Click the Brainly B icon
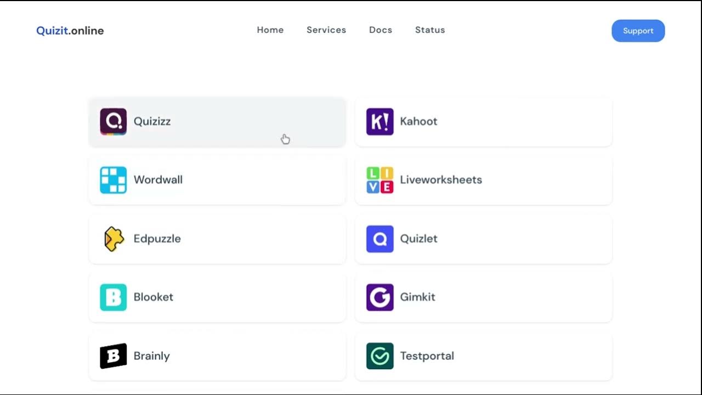 tap(113, 356)
